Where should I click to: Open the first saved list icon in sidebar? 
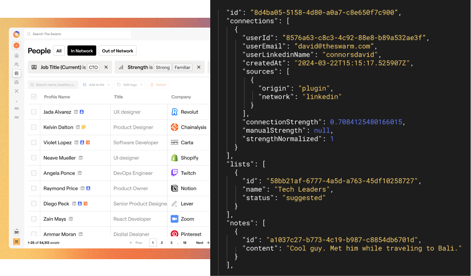pyautogui.click(x=16, y=109)
